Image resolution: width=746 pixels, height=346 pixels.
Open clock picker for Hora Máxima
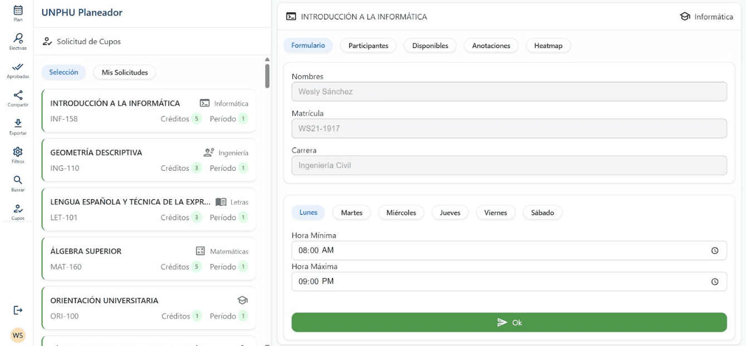coord(715,281)
